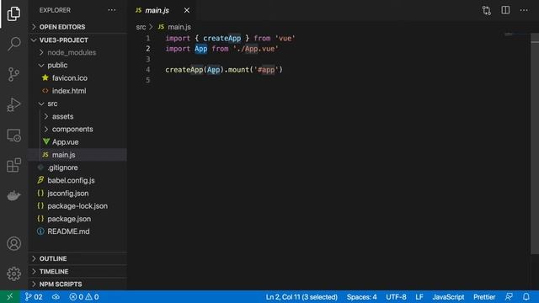Open the Search view
Screen dimensions: 539x303
click(13, 44)
